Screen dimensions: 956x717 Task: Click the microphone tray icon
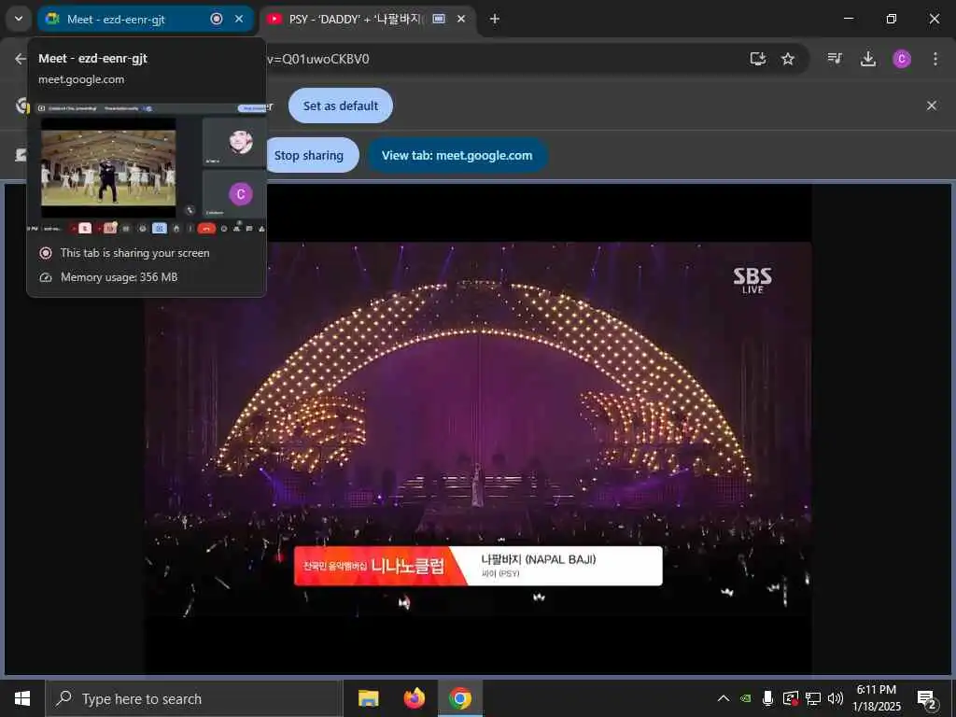click(767, 698)
